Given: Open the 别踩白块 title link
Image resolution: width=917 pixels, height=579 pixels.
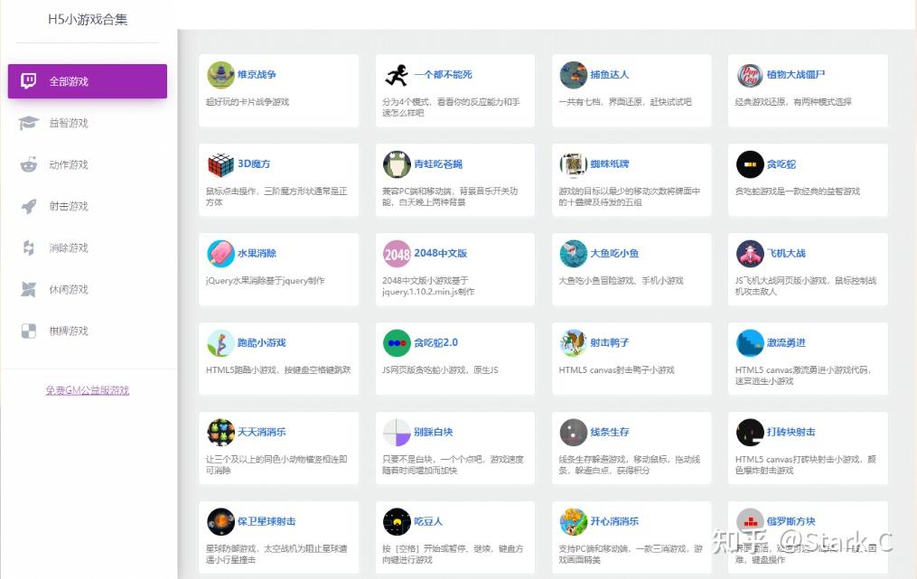Looking at the screenshot, I should (434, 432).
